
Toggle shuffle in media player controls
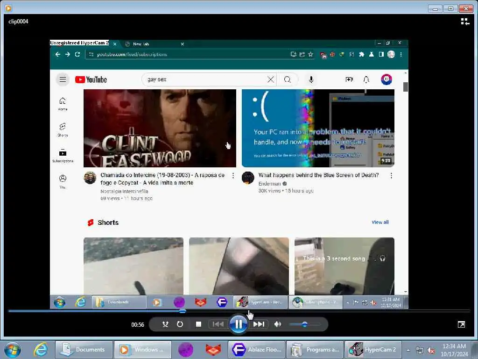pyautogui.click(x=165, y=324)
